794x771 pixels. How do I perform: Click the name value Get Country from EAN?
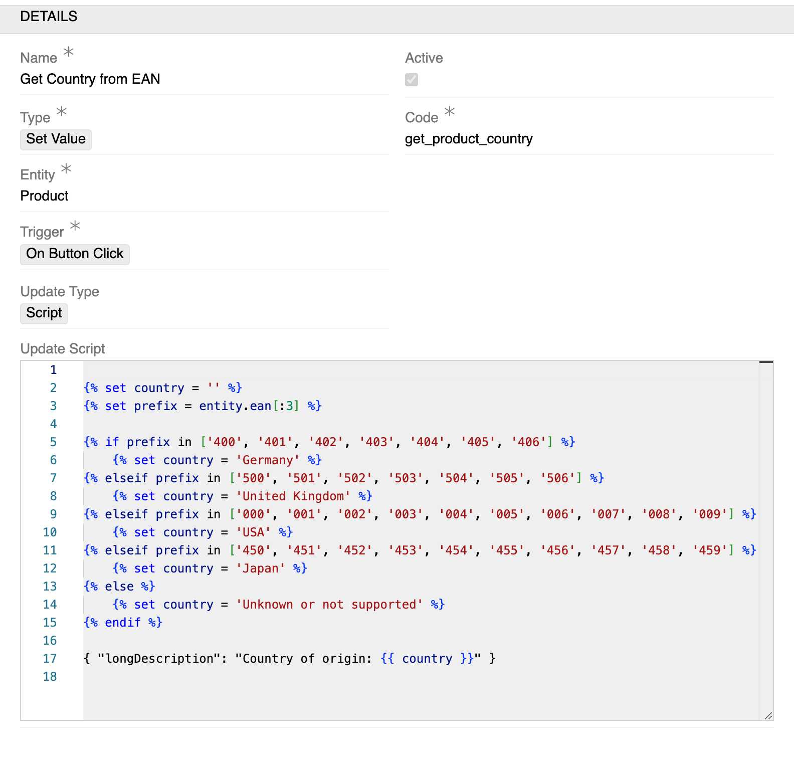coord(90,79)
